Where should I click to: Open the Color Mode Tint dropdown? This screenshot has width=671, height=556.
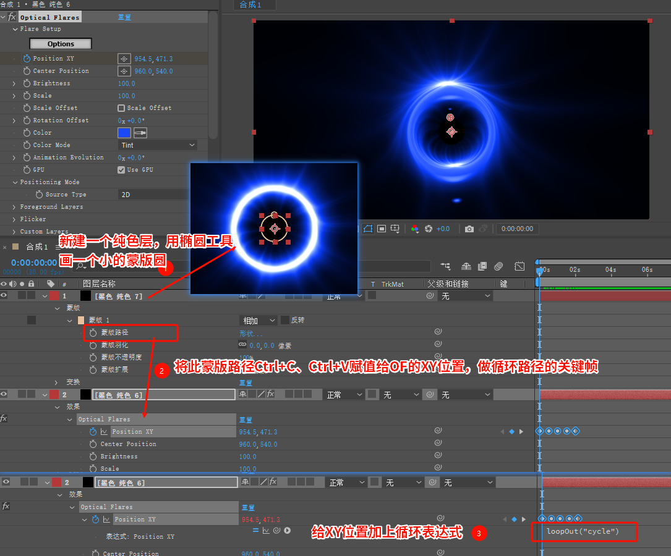pyautogui.click(x=158, y=145)
